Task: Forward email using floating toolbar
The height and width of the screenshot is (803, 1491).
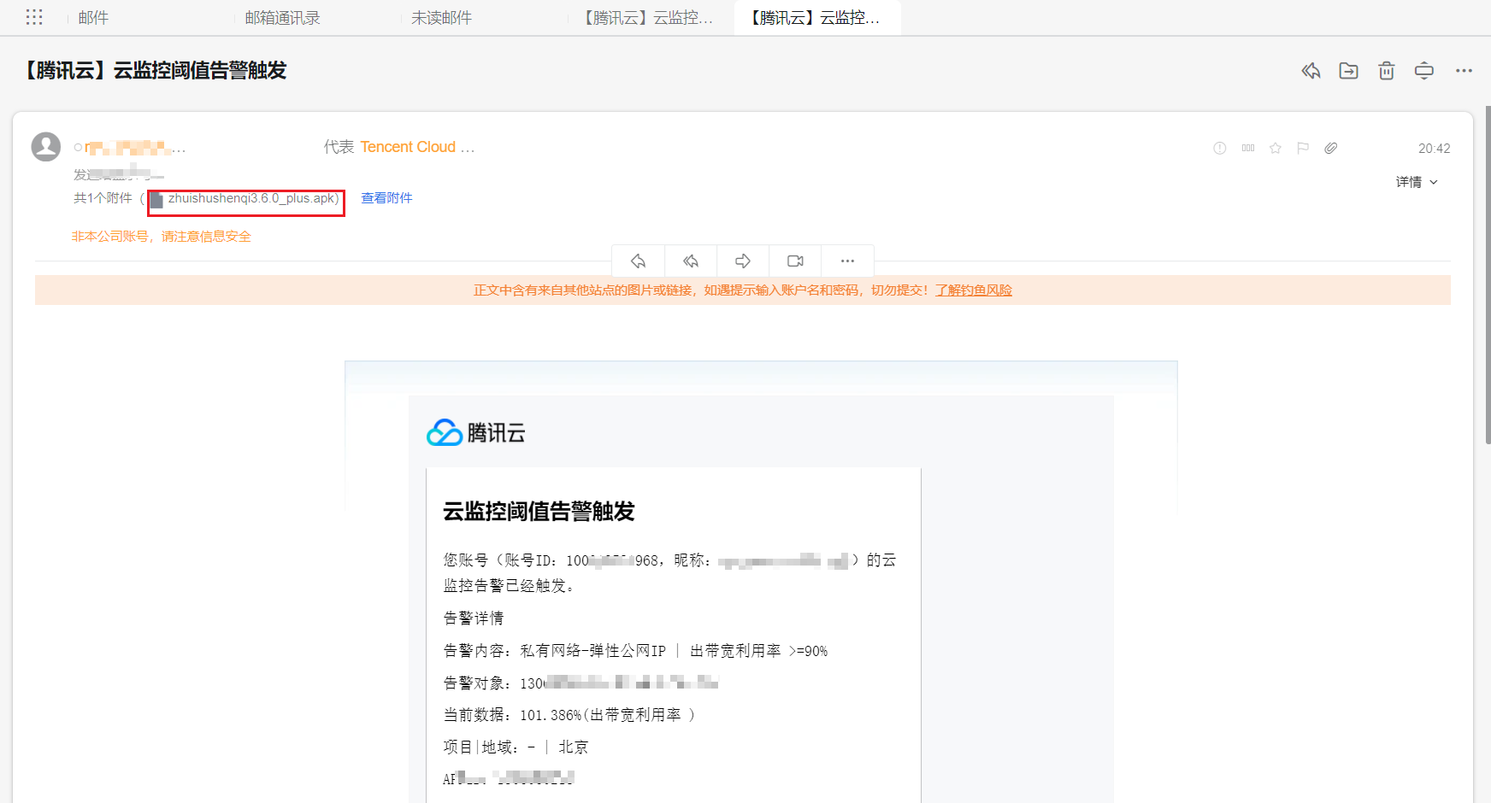Action: 743,261
